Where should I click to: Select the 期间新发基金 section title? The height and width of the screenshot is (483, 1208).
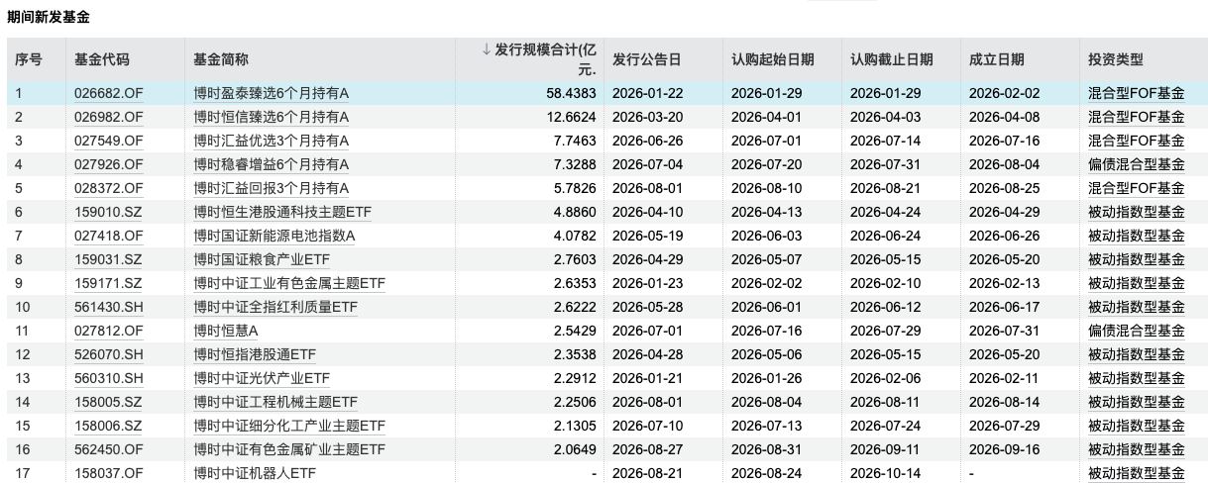tap(48, 17)
